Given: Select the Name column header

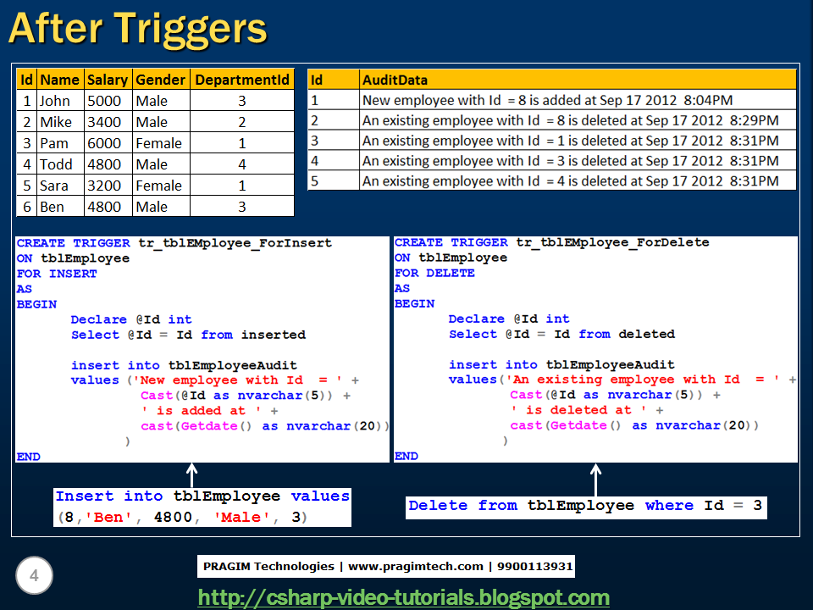Looking at the screenshot, I should click(x=59, y=79).
